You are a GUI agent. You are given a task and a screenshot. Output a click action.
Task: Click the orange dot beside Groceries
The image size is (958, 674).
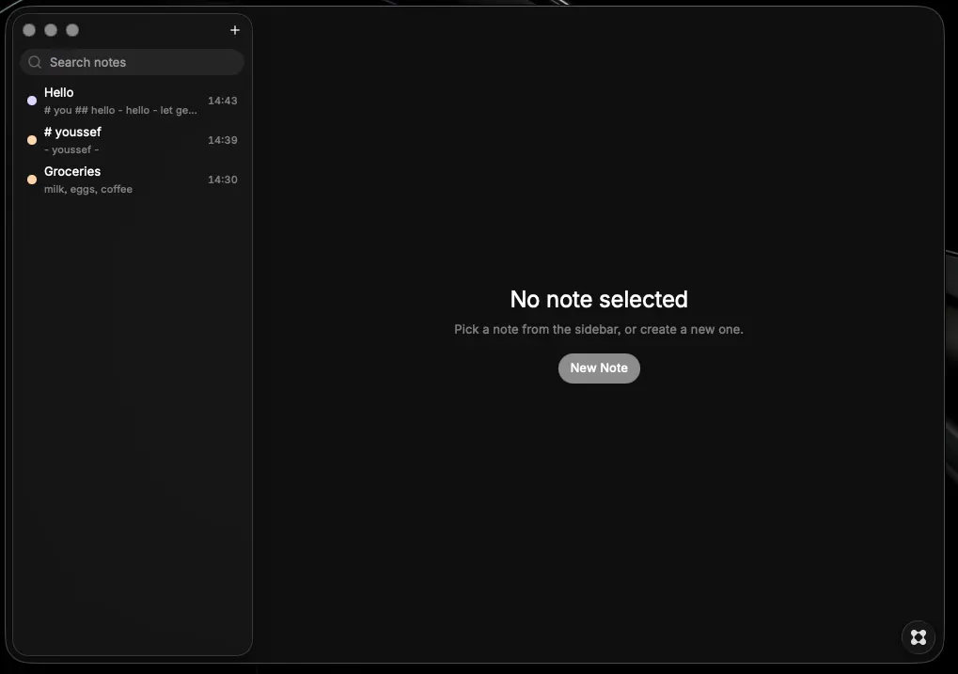pos(32,180)
